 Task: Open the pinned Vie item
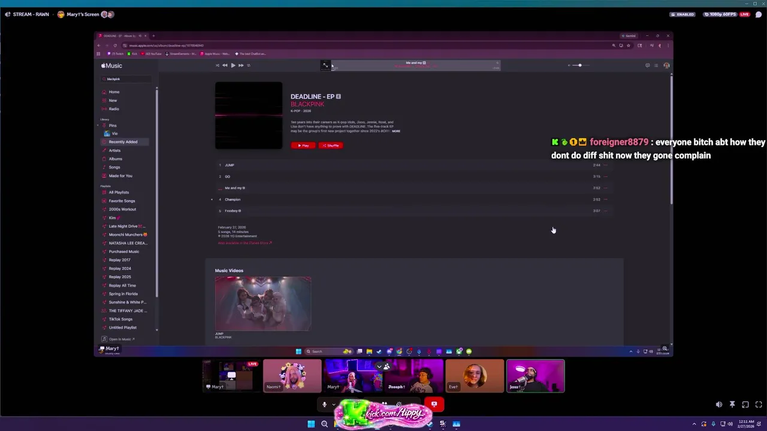[114, 133]
